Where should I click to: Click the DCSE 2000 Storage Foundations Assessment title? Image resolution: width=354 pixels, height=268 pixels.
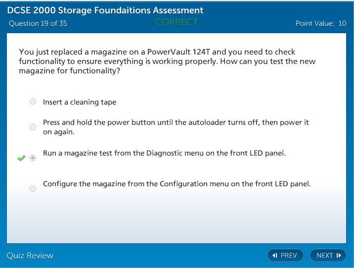(105, 10)
